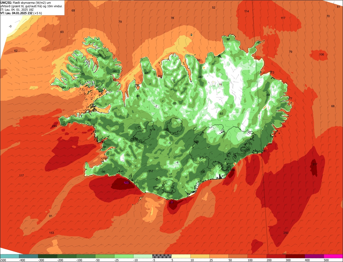The image size is (343, 262).
Task: Click the legend label "-300"
Action: 41,260
